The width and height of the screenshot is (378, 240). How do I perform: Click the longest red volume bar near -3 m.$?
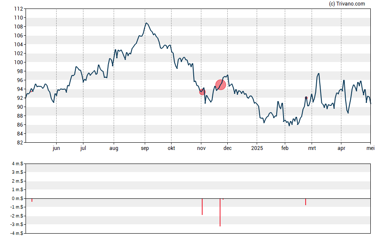tap(220, 212)
